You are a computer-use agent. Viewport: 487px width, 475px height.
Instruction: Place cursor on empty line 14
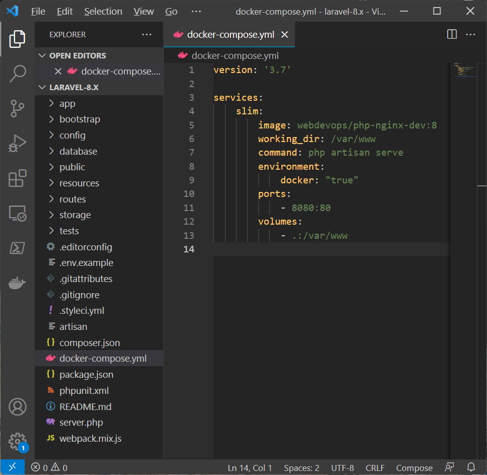[x=331, y=249]
